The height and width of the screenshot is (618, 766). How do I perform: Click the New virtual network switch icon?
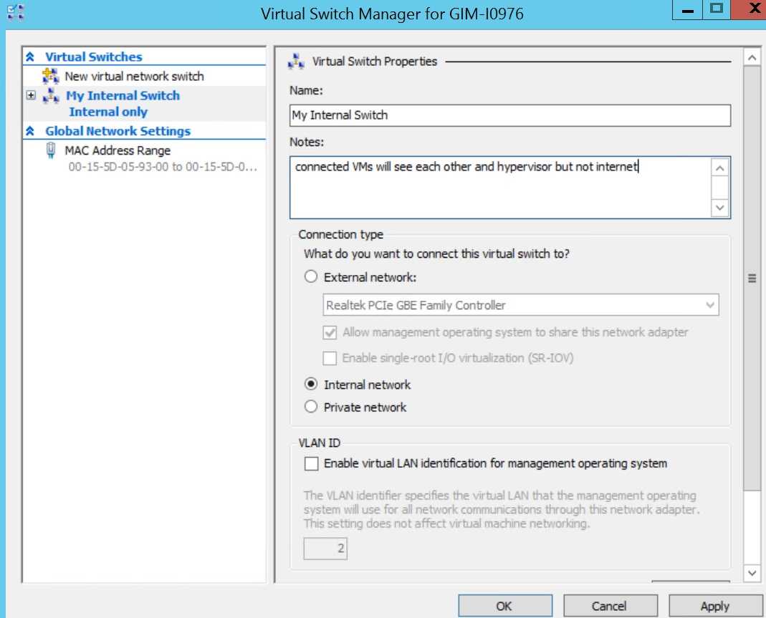coord(50,76)
